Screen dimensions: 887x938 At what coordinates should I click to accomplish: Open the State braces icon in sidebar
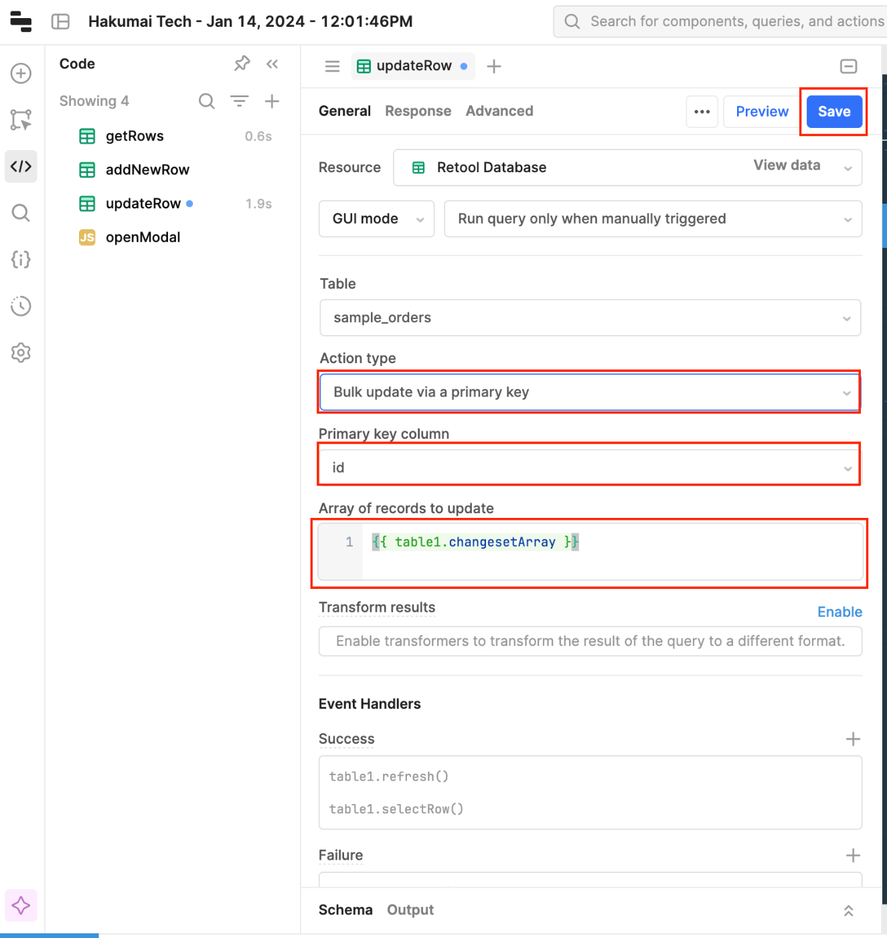[21, 259]
